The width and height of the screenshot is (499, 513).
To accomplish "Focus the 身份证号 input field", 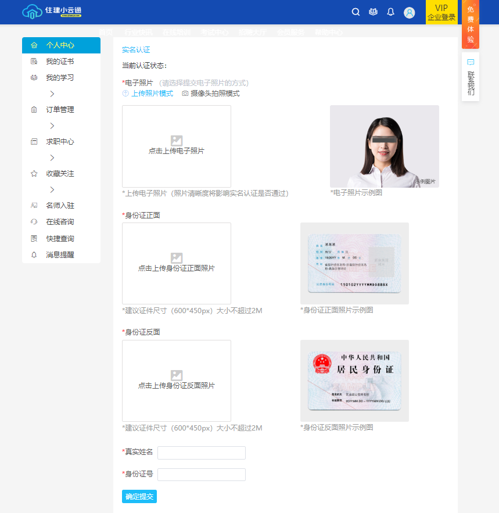I will pyautogui.click(x=202, y=475).
